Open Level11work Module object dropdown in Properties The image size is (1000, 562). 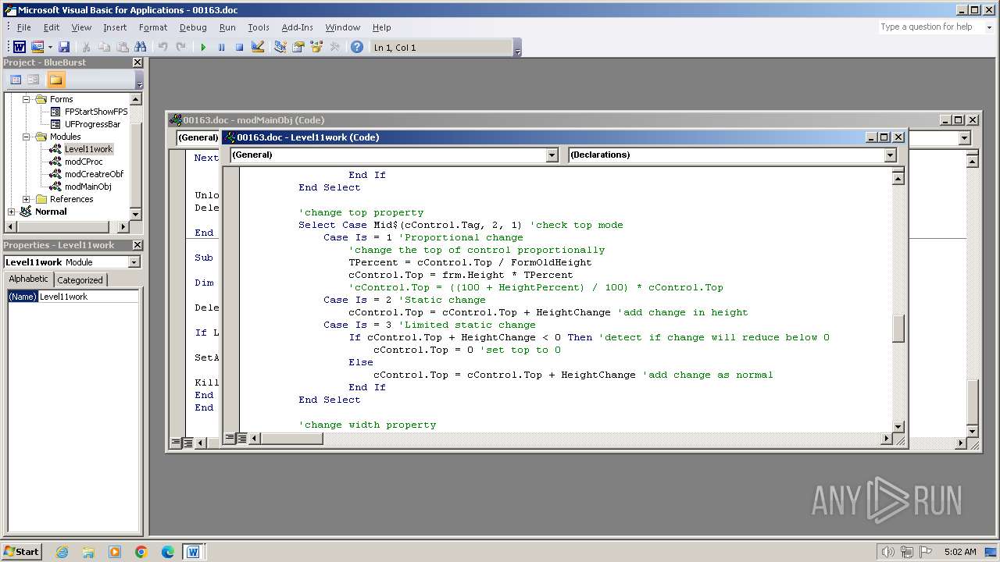tap(134, 262)
